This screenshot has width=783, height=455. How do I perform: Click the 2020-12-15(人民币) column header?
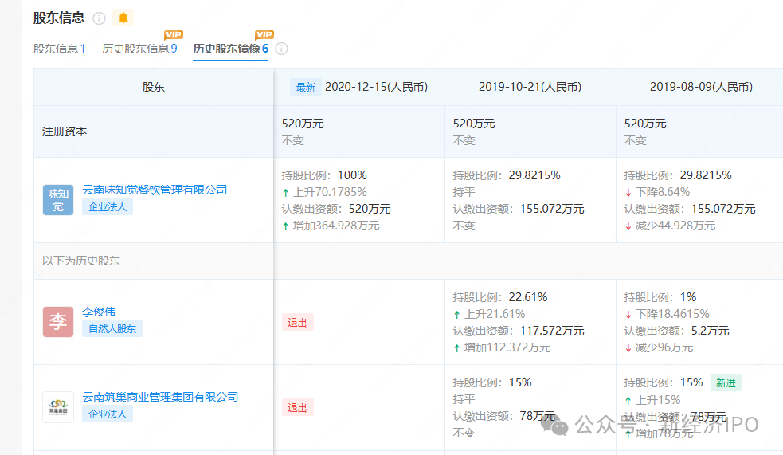pos(377,87)
